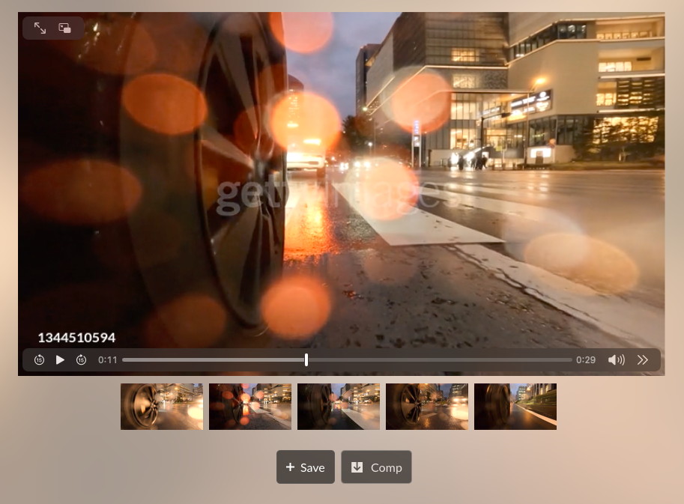Screen dimensions: 684x504
Task: Enter fullscreen mode for the video
Action: point(40,28)
